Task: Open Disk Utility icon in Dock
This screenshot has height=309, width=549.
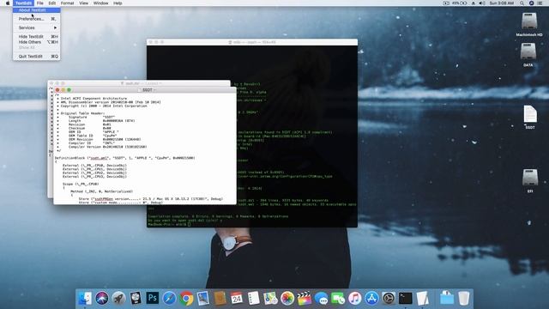Action: (136, 299)
